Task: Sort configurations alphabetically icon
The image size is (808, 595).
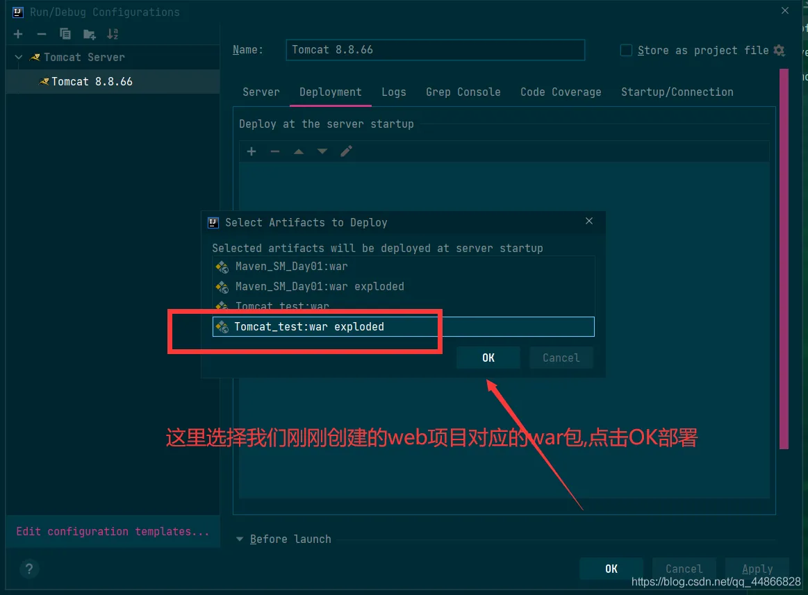Action: tap(113, 34)
